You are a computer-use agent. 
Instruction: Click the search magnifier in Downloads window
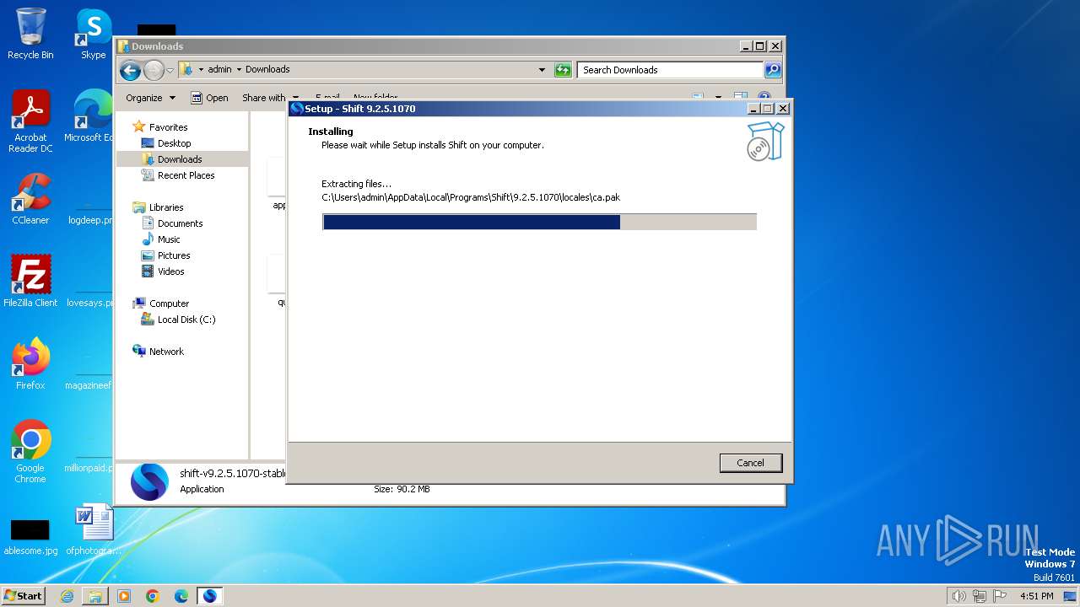(772, 70)
